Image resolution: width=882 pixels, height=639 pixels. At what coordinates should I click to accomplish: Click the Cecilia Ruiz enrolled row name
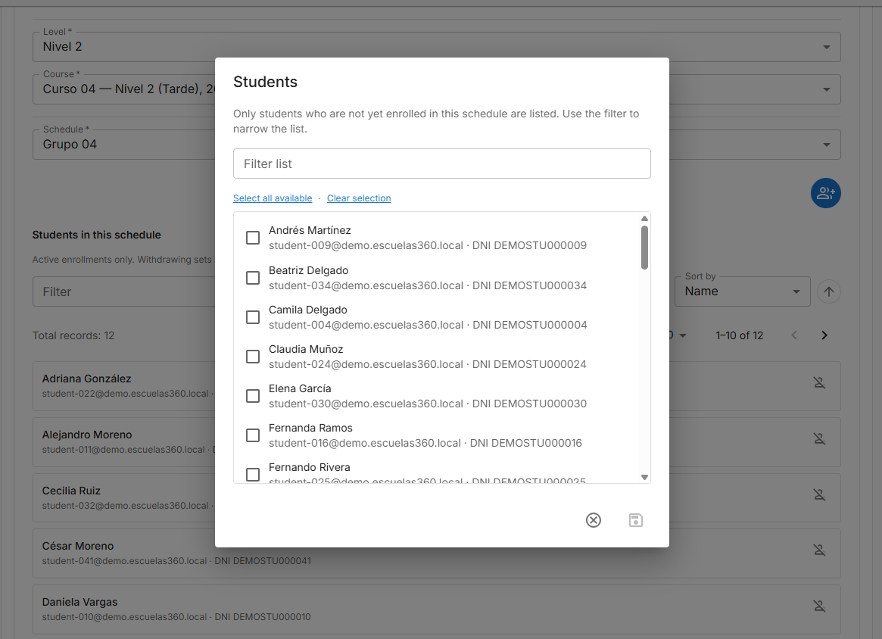click(71, 491)
